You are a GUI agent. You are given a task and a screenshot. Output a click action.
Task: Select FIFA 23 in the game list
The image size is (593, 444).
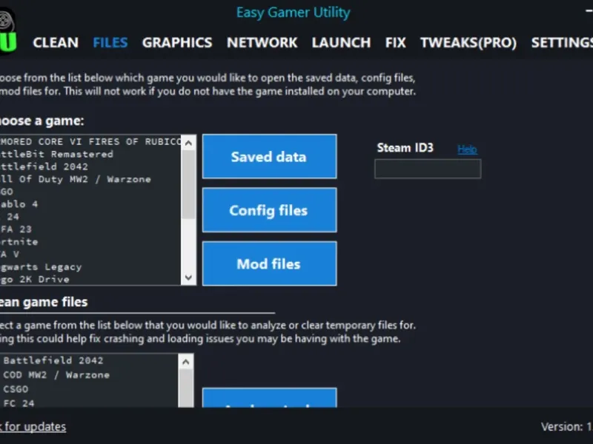click(x=90, y=229)
